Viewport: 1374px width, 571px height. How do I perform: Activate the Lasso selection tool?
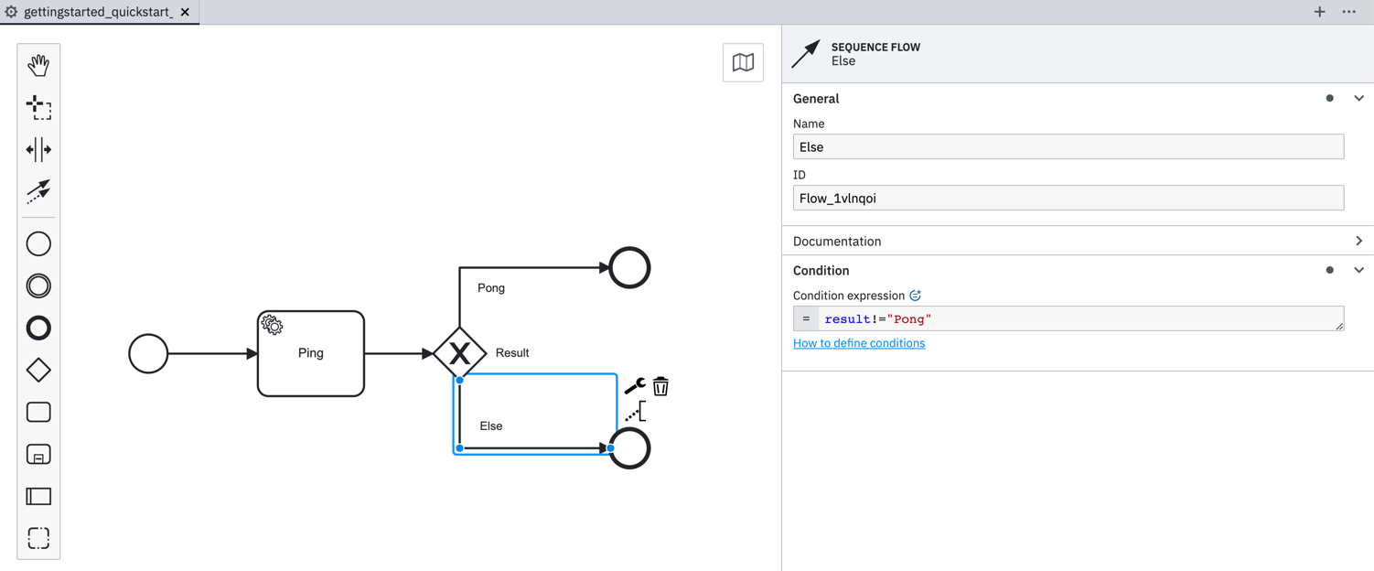pos(38,108)
